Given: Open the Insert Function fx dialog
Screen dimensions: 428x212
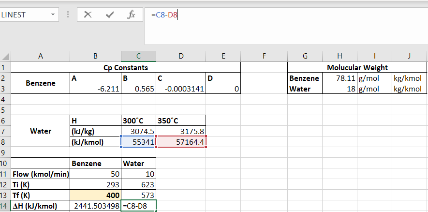Looking at the screenshot, I should [131, 15].
